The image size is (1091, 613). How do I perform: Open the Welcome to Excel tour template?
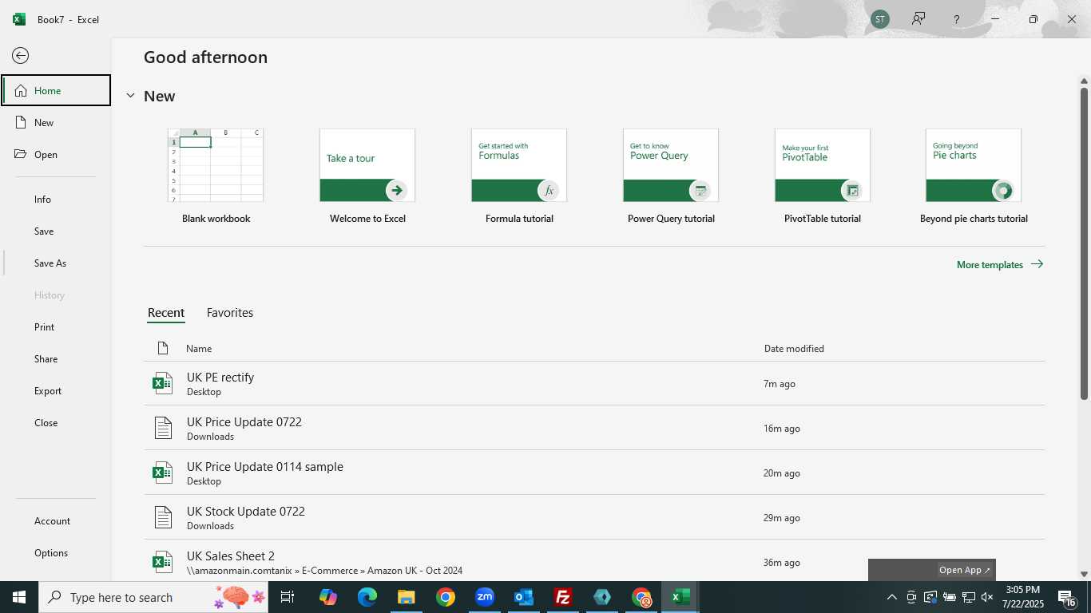coord(367,176)
